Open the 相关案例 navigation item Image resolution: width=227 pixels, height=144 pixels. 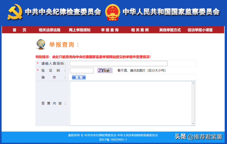click(x=140, y=30)
